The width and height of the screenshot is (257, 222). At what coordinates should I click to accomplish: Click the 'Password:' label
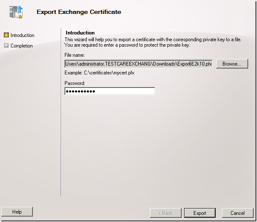(75, 83)
